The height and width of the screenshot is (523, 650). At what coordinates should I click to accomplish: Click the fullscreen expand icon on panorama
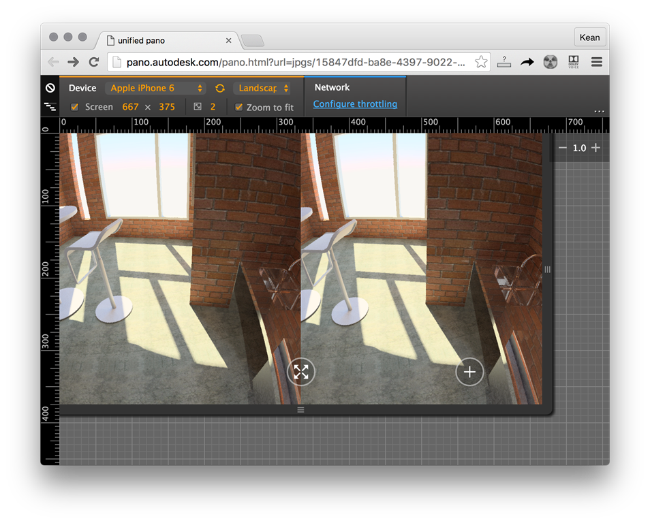pos(300,372)
